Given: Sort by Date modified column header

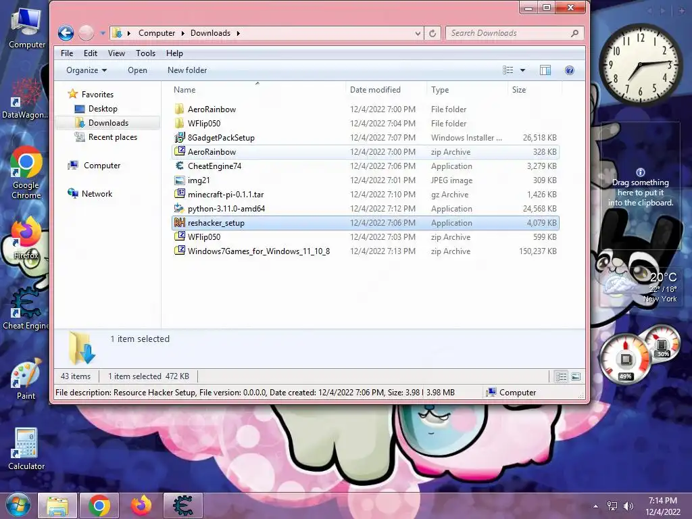Looking at the screenshot, I should (x=386, y=90).
